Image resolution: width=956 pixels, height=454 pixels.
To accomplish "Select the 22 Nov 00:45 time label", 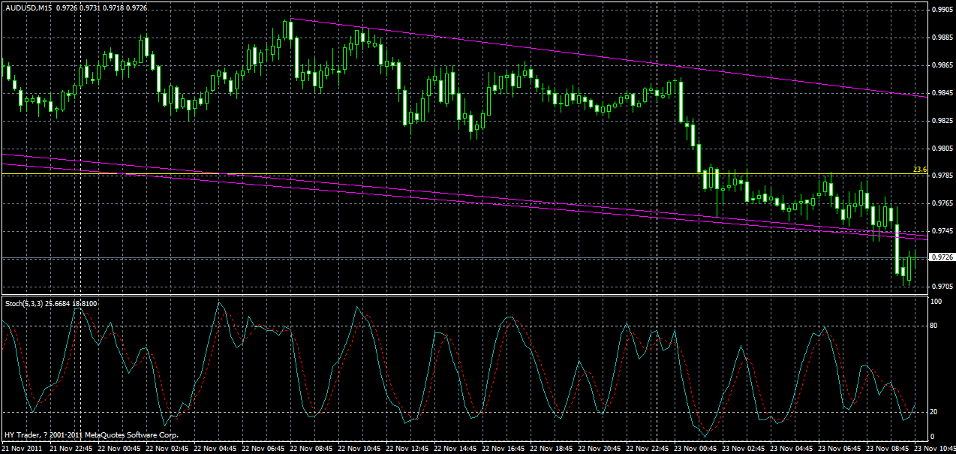I will point(119,448).
